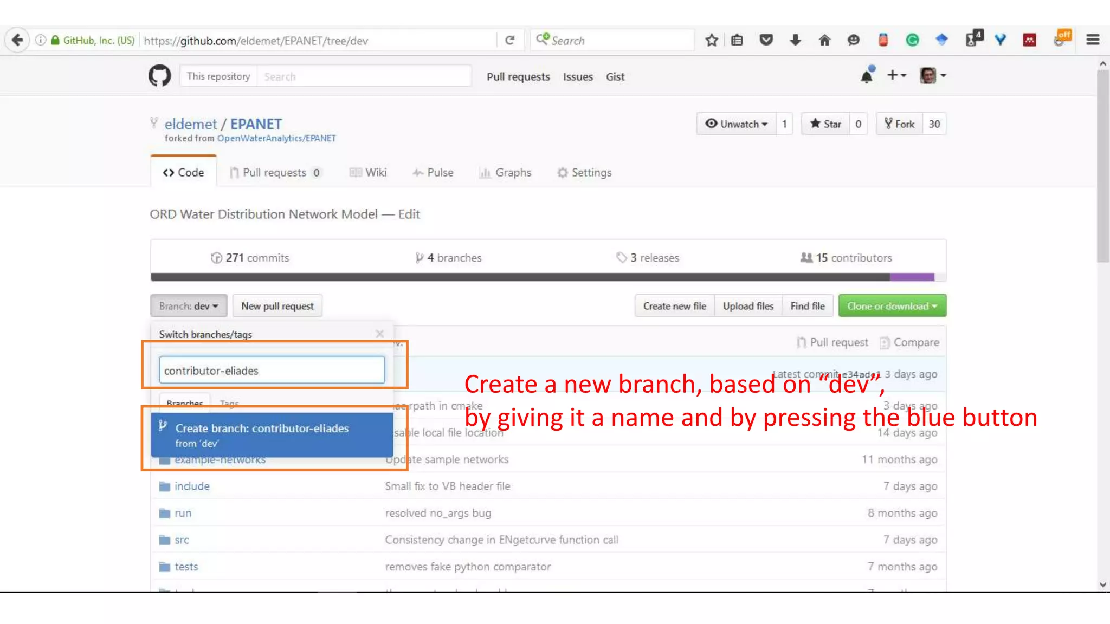
Task: Open the src folder
Action: point(182,539)
